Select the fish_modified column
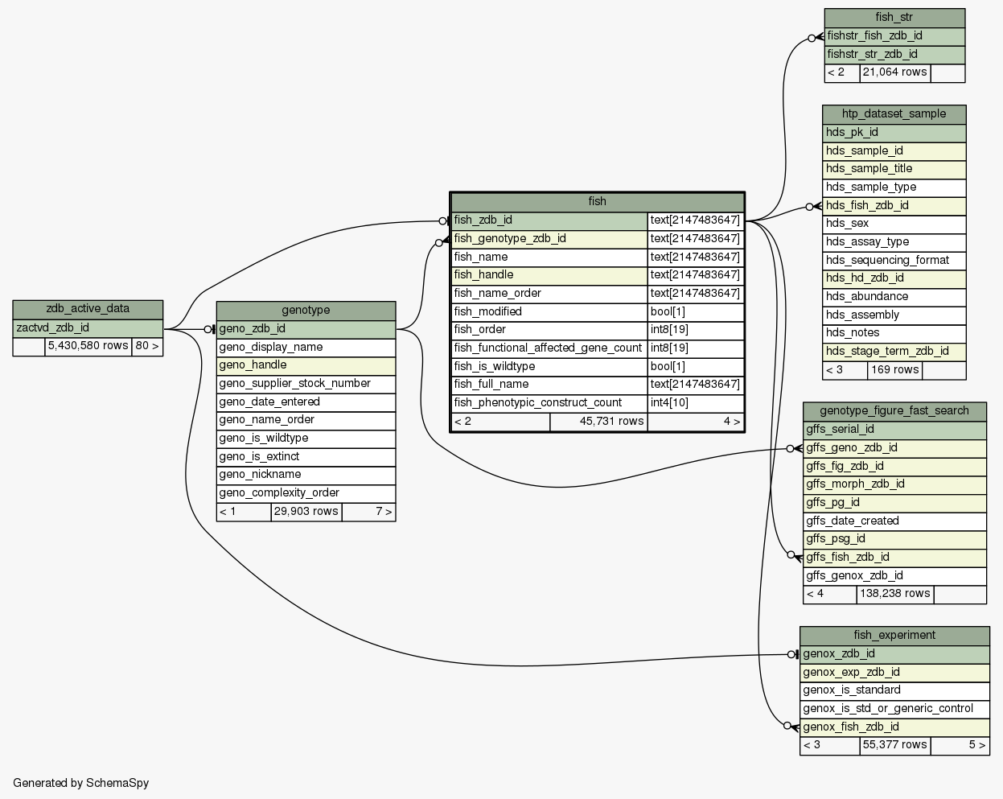Screen dimensions: 1003x799 (x=549, y=312)
